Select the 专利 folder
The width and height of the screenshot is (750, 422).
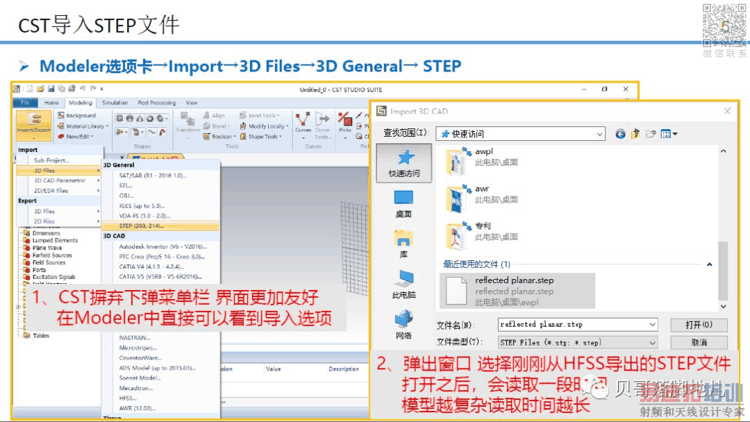pos(482,237)
